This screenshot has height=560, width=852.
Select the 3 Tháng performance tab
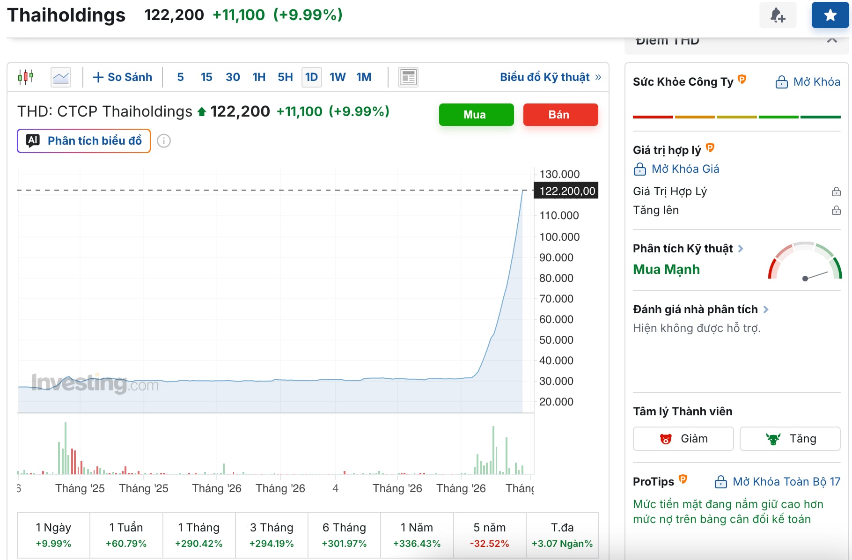pyautogui.click(x=272, y=535)
